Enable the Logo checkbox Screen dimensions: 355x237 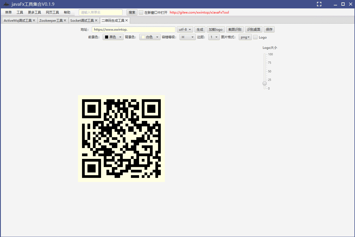click(x=255, y=37)
